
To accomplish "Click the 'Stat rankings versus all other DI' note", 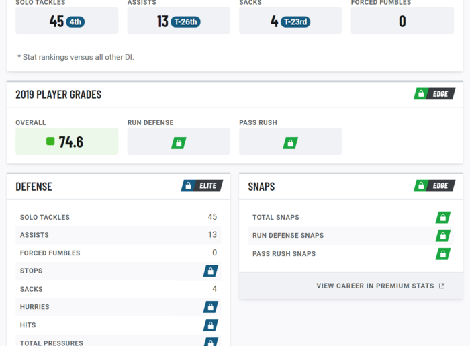I will click(76, 57).
